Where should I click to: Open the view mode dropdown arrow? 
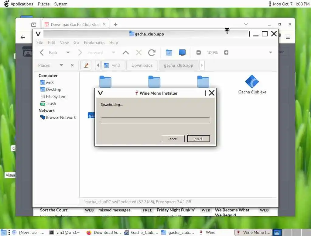coord(270,52)
